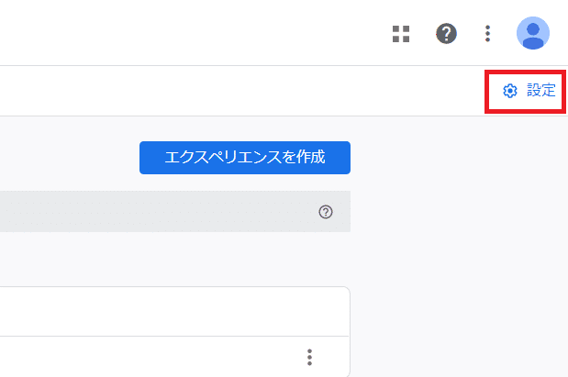Viewport: 568px width, 377px height.
Task: Click the white card's lower row
Action: pos(174,357)
